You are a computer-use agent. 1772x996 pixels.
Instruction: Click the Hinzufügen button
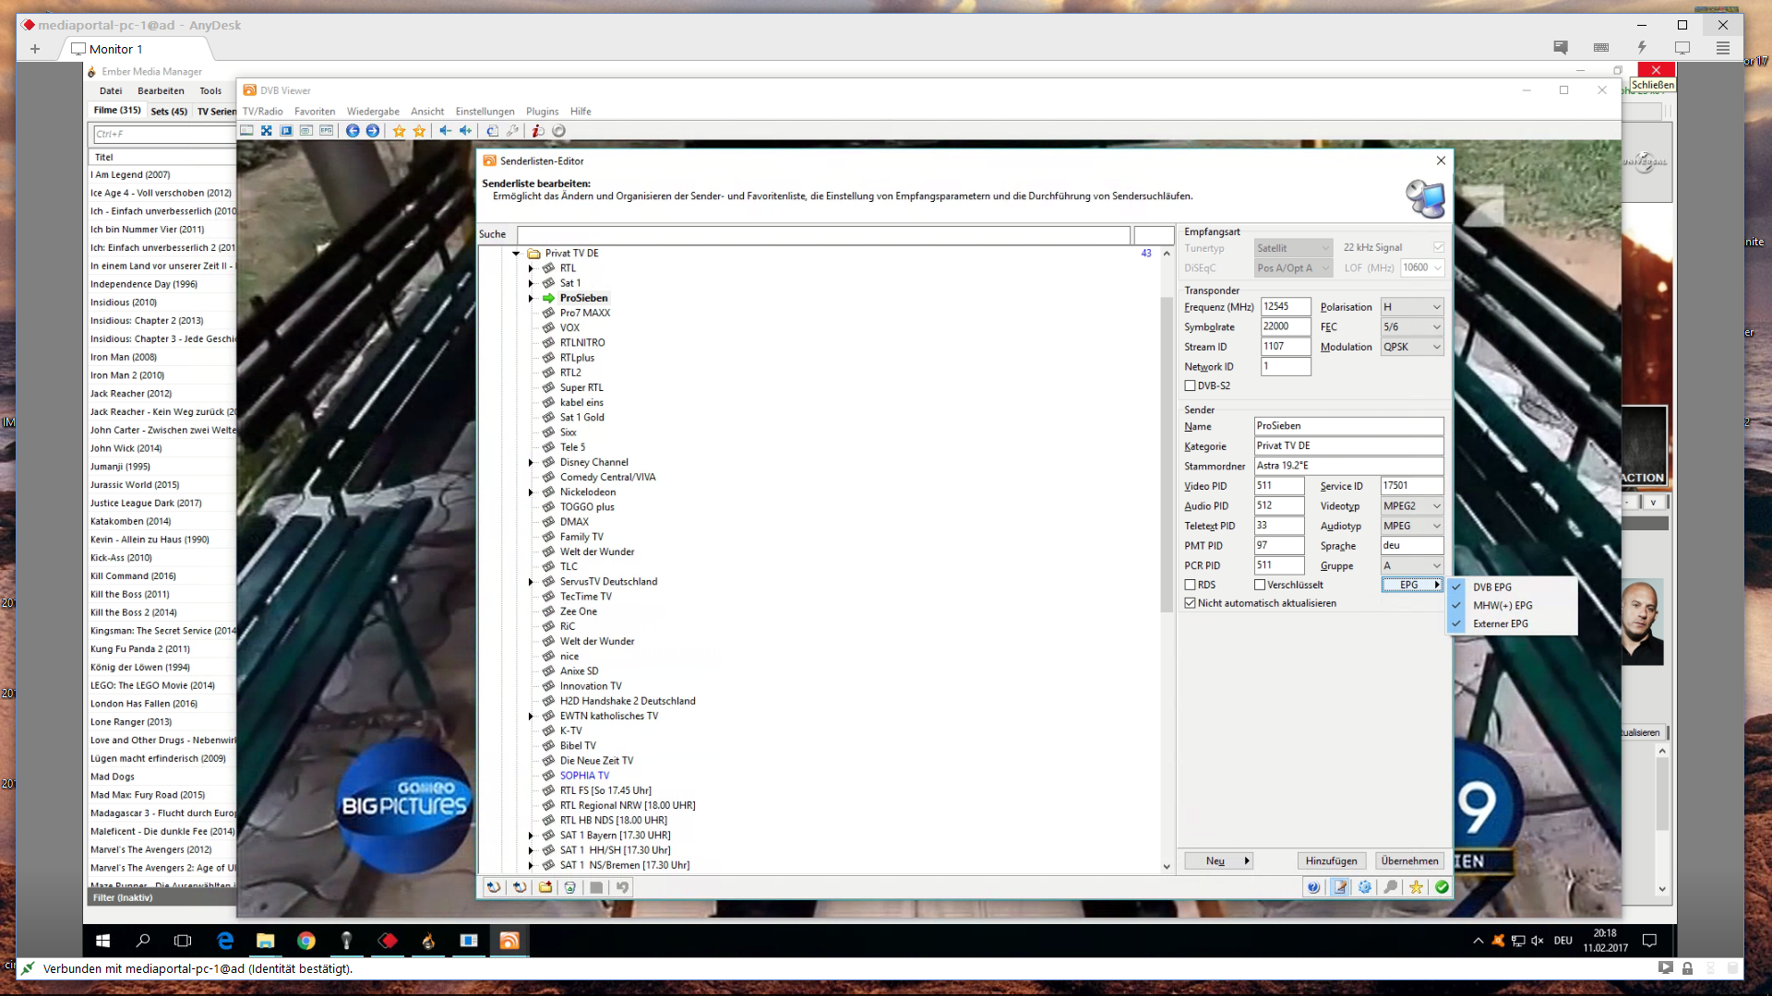1331,861
